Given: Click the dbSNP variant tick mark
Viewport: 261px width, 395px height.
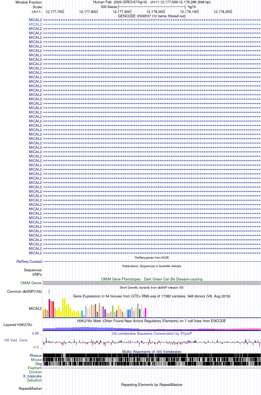Looking at the screenshot, I should coord(49,291).
